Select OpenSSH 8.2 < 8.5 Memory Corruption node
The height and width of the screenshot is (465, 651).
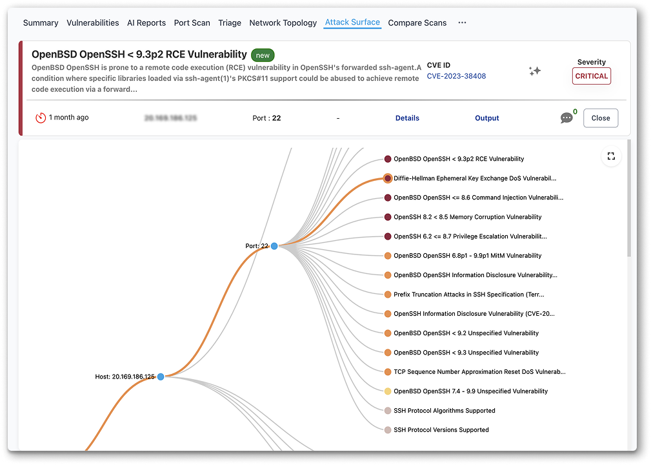click(x=387, y=217)
